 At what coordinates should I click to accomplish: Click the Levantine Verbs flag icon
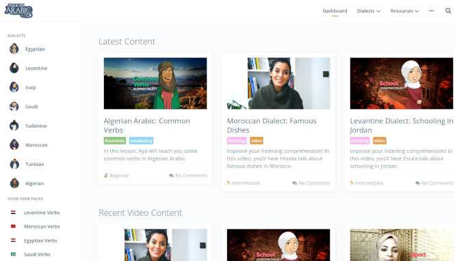tap(14, 212)
